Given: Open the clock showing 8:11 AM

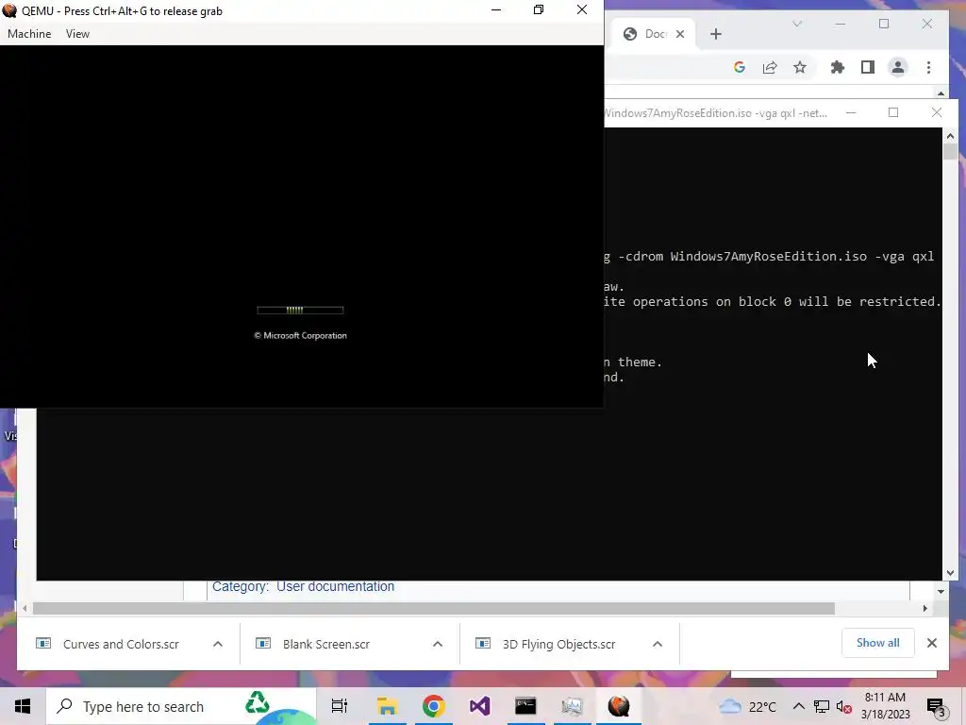Looking at the screenshot, I should pos(885,706).
